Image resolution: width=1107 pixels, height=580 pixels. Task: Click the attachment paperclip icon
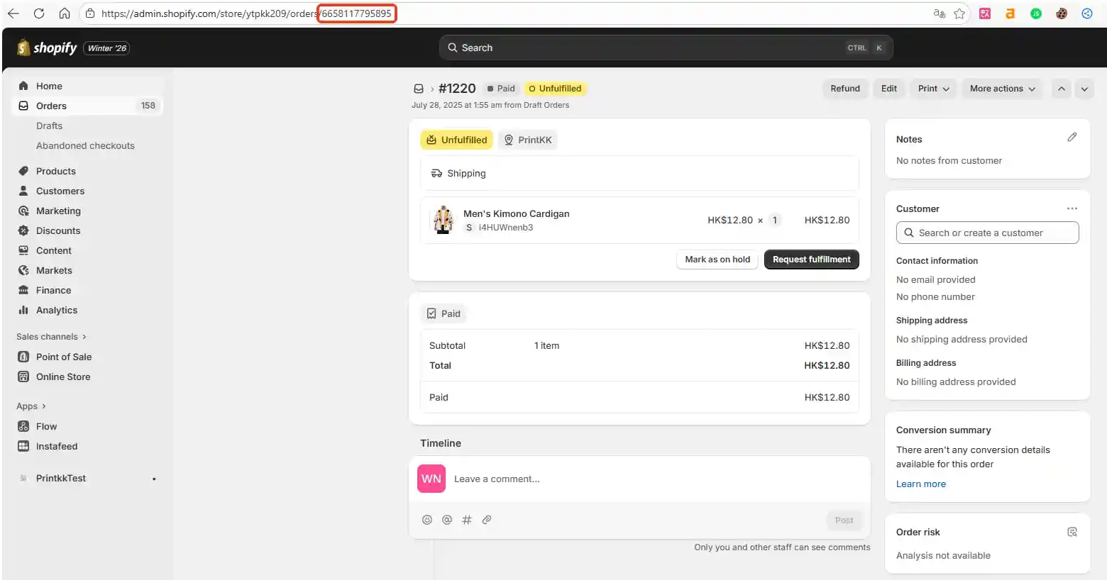[x=487, y=520]
